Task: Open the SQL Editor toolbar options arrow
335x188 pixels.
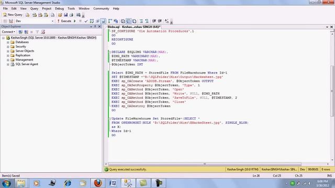Action: (x=171, y=21)
